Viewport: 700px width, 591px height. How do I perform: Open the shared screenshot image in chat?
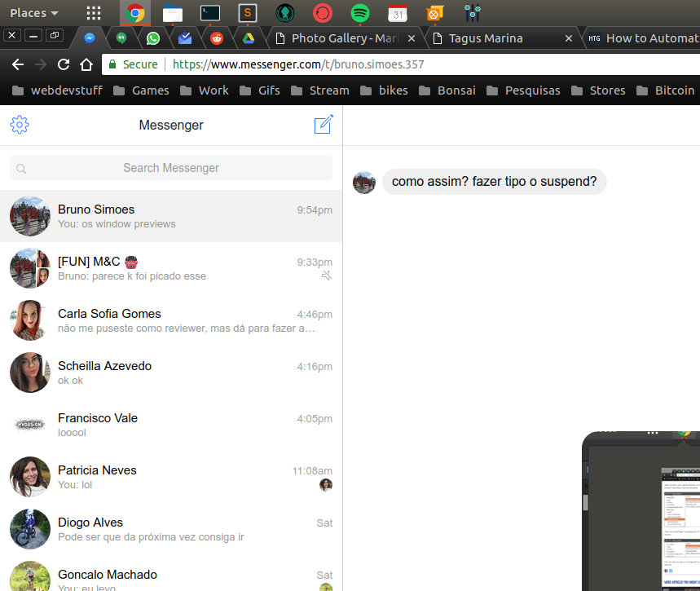click(641, 511)
